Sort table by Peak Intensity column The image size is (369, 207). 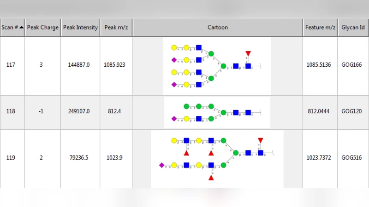coord(80,27)
